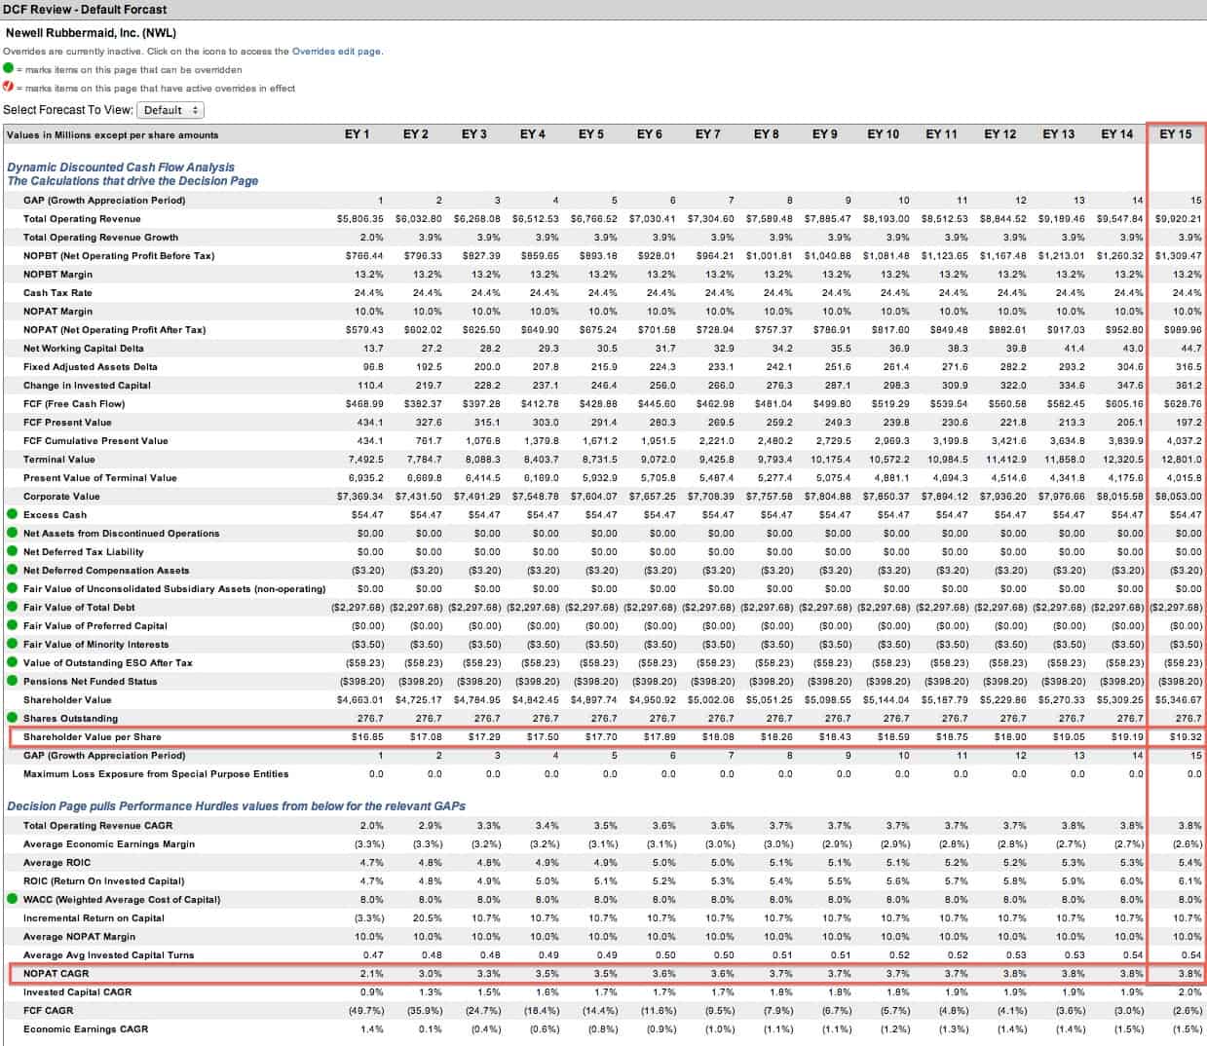Click the Cash Tax Rate row label
Image resolution: width=1207 pixels, height=1046 pixels.
point(57,293)
